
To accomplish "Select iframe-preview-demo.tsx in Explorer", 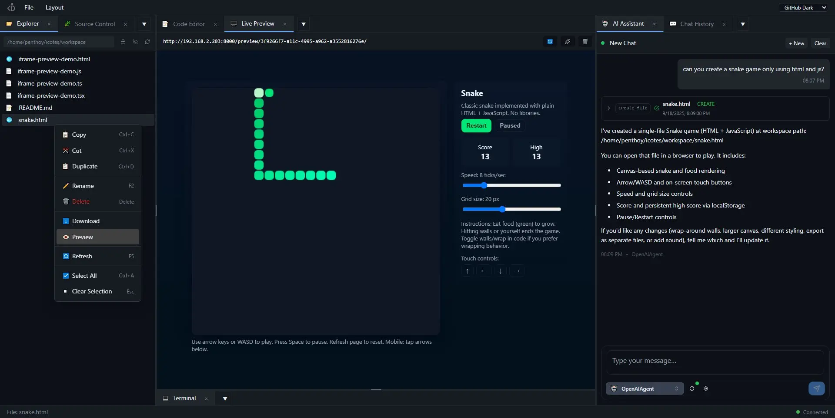I will point(78,95).
